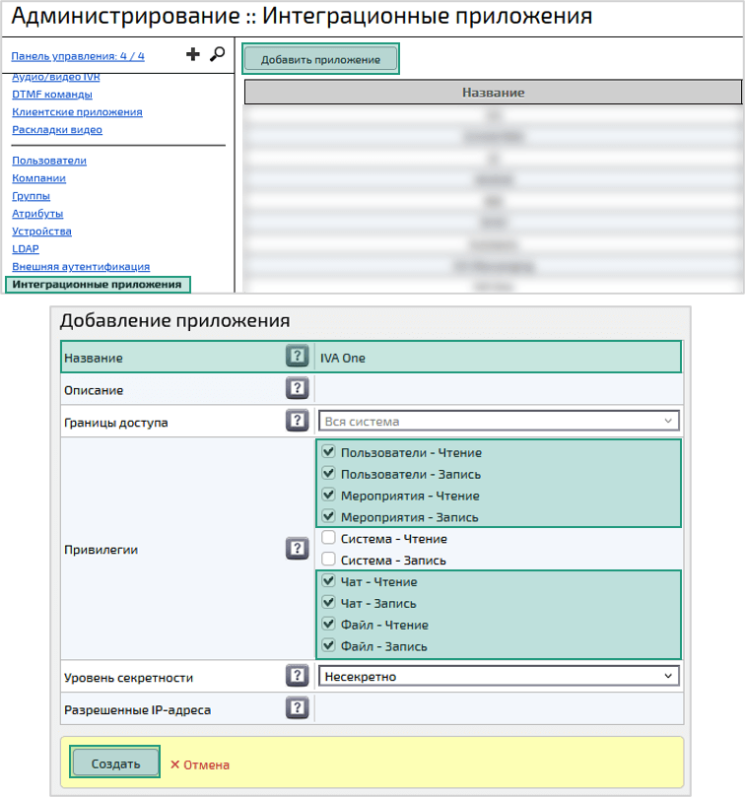745x797 pixels.
Task: Click the magnifier search icon in sidebar
Action: point(218,55)
